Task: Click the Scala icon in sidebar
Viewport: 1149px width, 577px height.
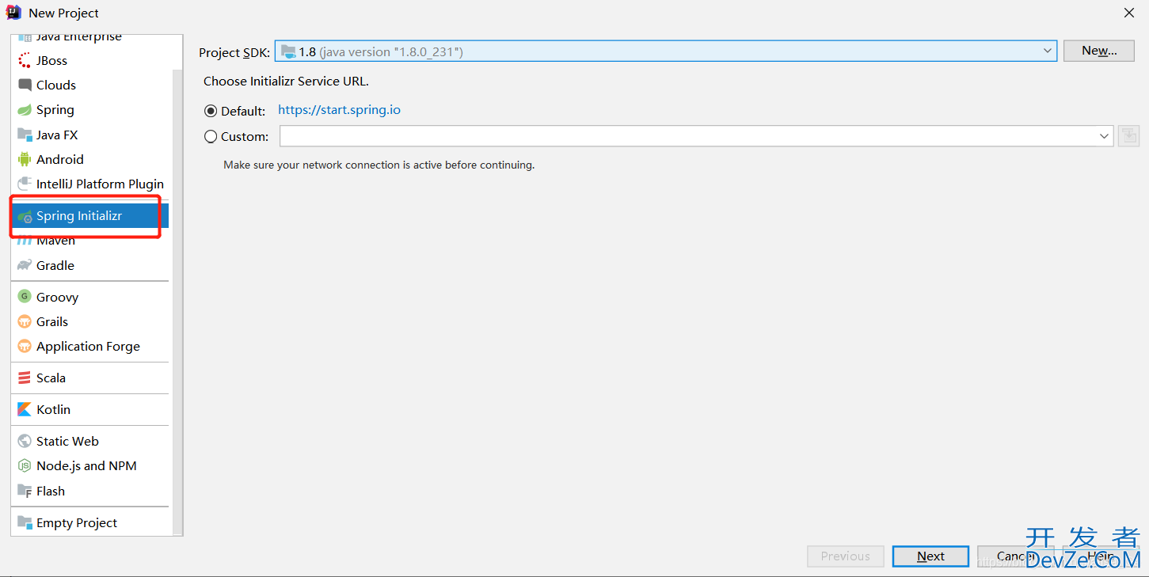Action: point(25,378)
